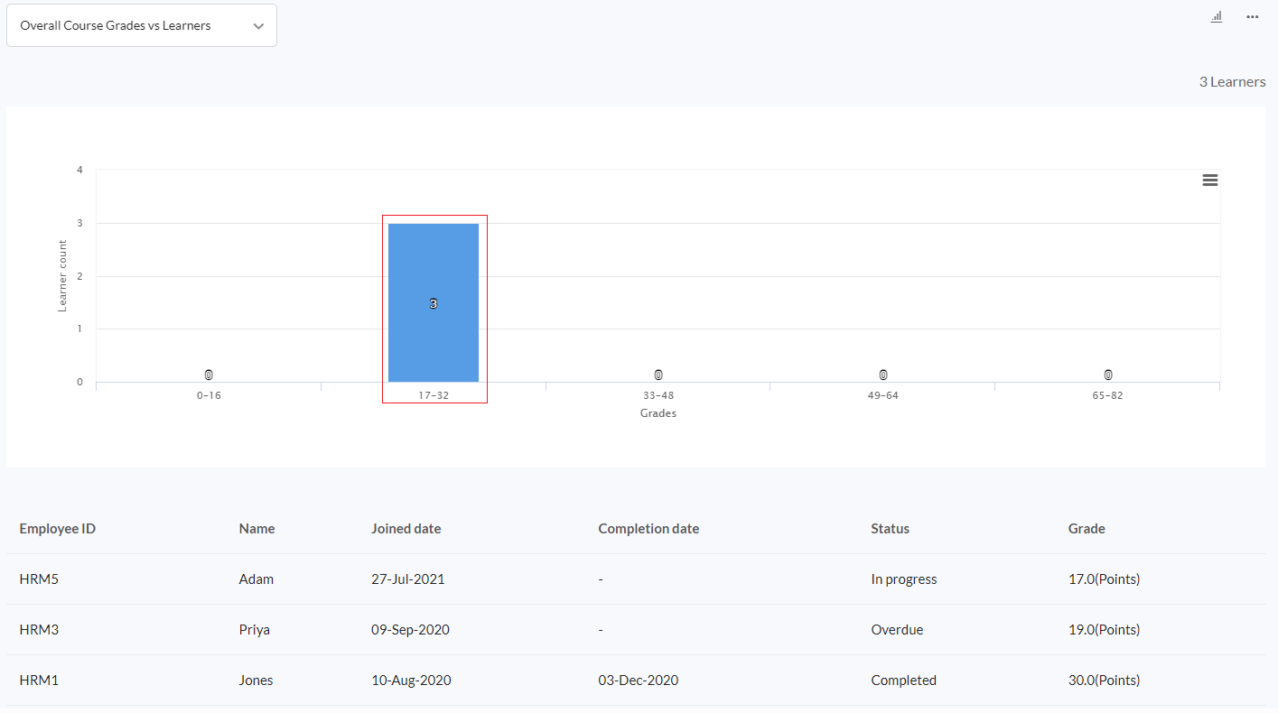The height and width of the screenshot is (713, 1278).
Task: Click the 3 Learners count label
Action: [x=1232, y=81]
